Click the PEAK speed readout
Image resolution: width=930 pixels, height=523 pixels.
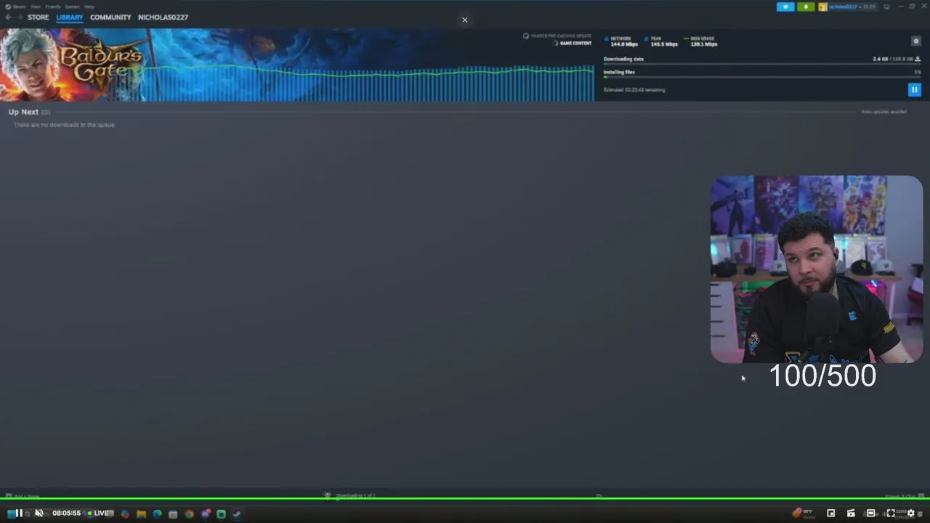coord(661,41)
